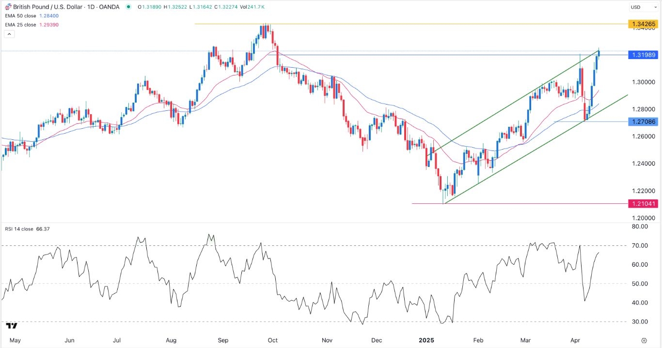
Task: Open chart settings gear in bottom corner
Action: pos(644,340)
